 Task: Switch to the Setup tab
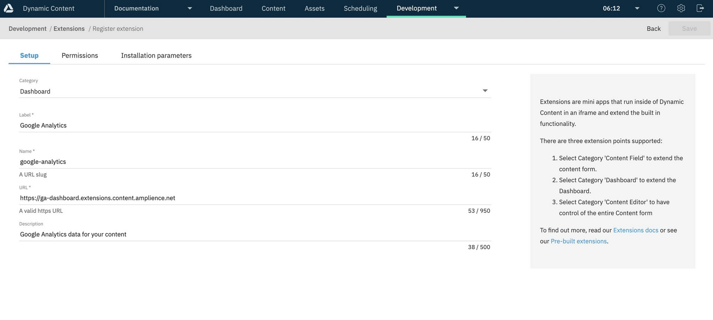point(29,55)
